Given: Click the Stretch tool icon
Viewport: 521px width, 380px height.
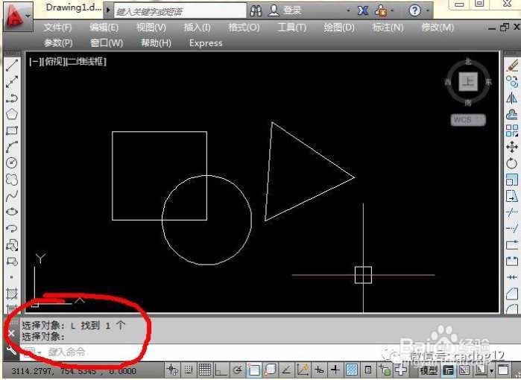Looking at the screenshot, I should (x=512, y=196).
